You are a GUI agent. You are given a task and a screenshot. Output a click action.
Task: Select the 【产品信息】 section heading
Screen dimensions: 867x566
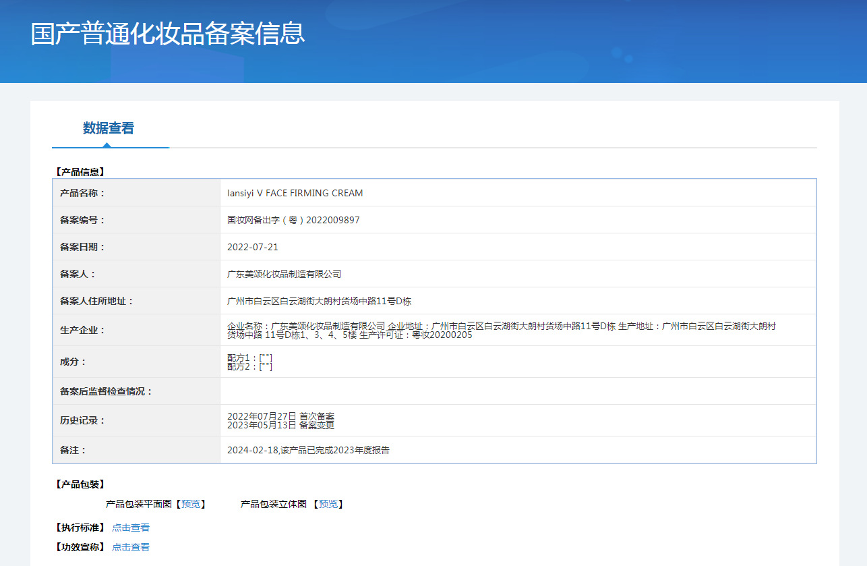click(x=80, y=172)
